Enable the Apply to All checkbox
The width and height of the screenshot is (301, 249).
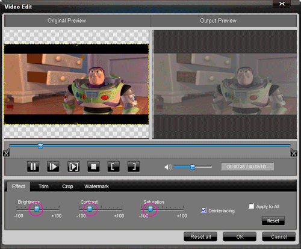coord(251,206)
